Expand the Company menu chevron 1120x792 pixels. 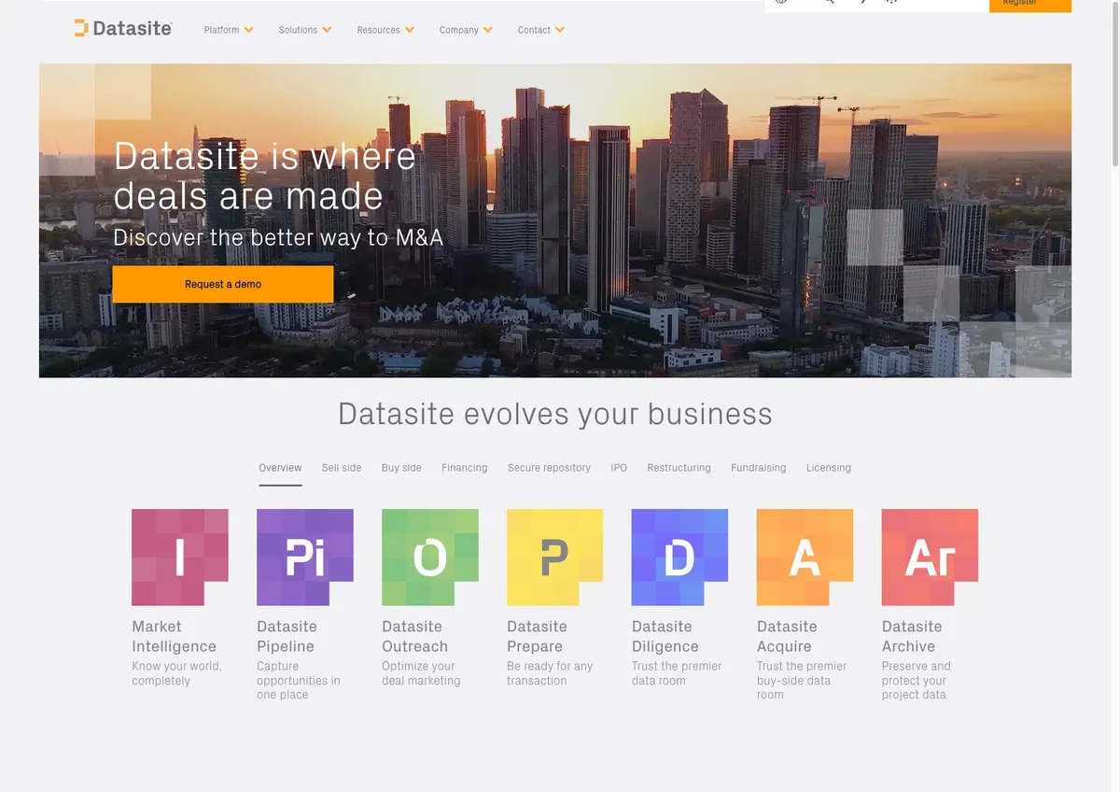[x=488, y=30]
